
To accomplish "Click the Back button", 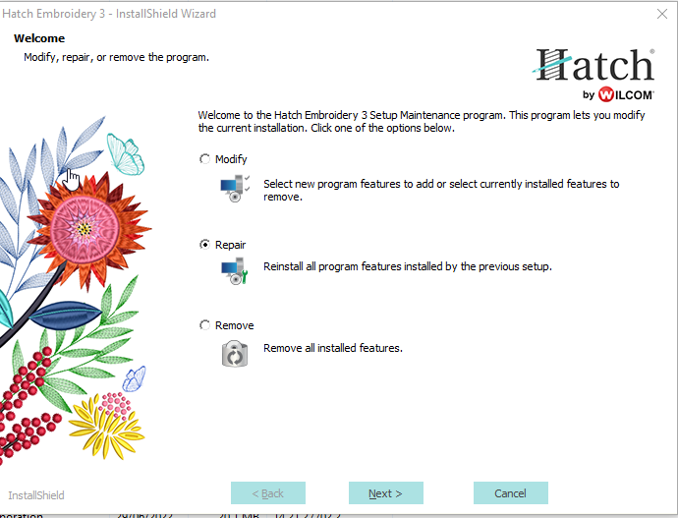I will (x=268, y=492).
